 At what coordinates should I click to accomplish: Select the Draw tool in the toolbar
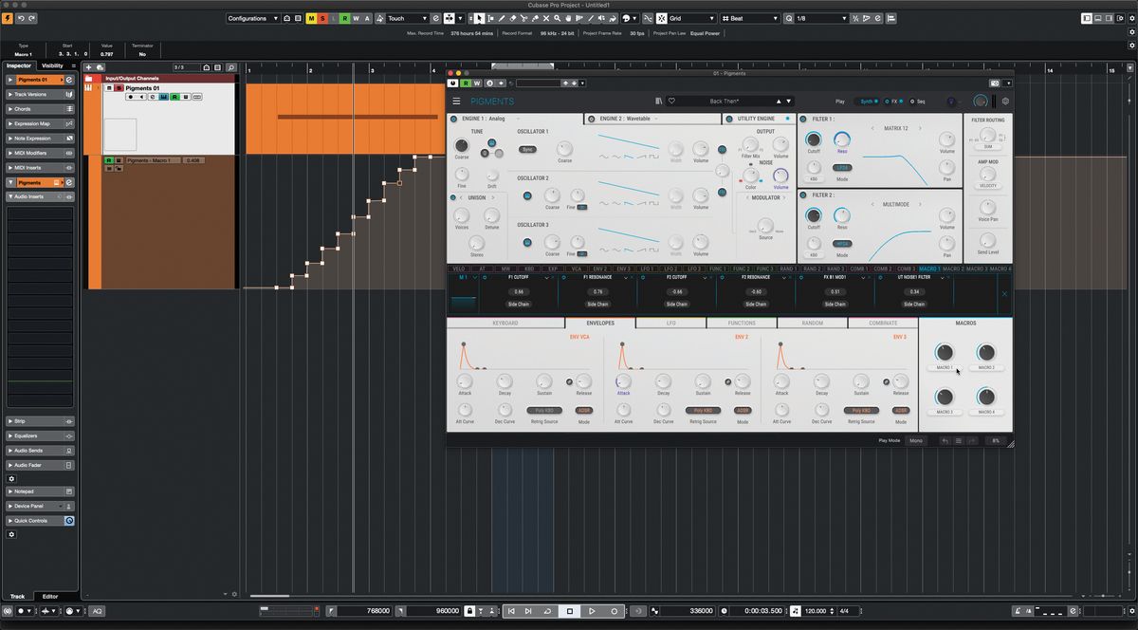(x=502, y=17)
